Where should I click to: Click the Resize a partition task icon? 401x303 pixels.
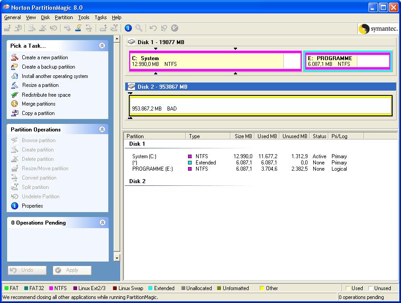[15, 85]
